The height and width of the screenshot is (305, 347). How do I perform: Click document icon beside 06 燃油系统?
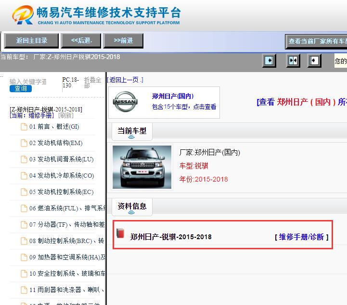pyautogui.click(x=24, y=208)
